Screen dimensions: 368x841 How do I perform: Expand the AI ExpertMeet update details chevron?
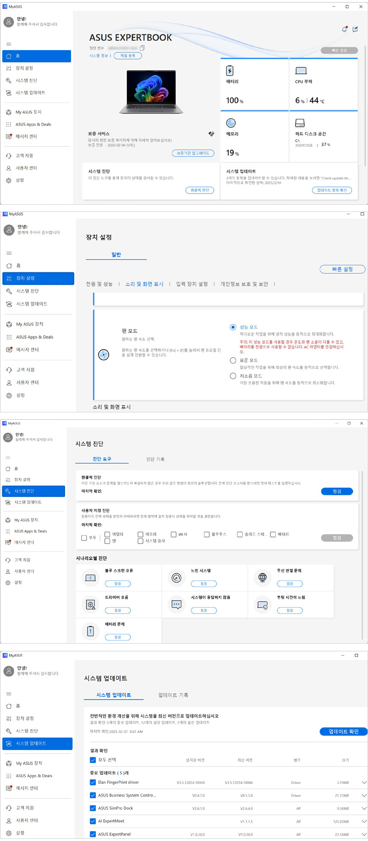pos(364,821)
